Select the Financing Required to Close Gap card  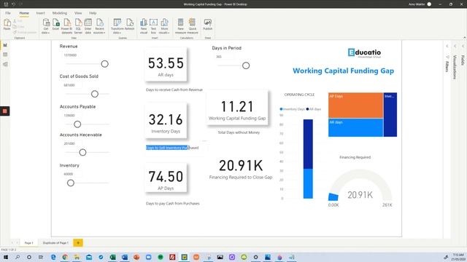[x=241, y=169]
